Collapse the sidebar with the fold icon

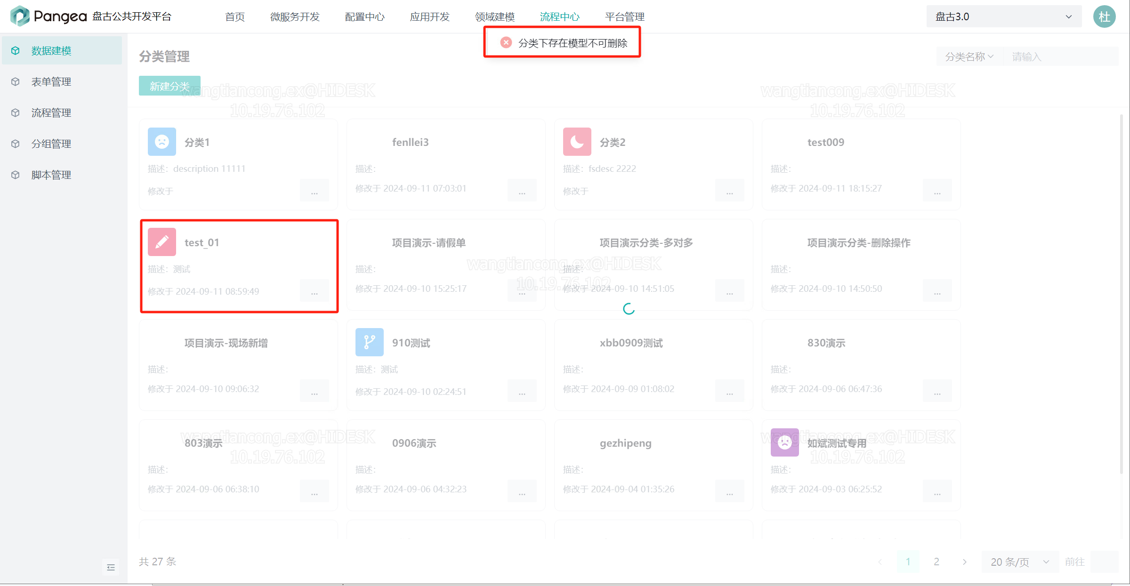[111, 567]
